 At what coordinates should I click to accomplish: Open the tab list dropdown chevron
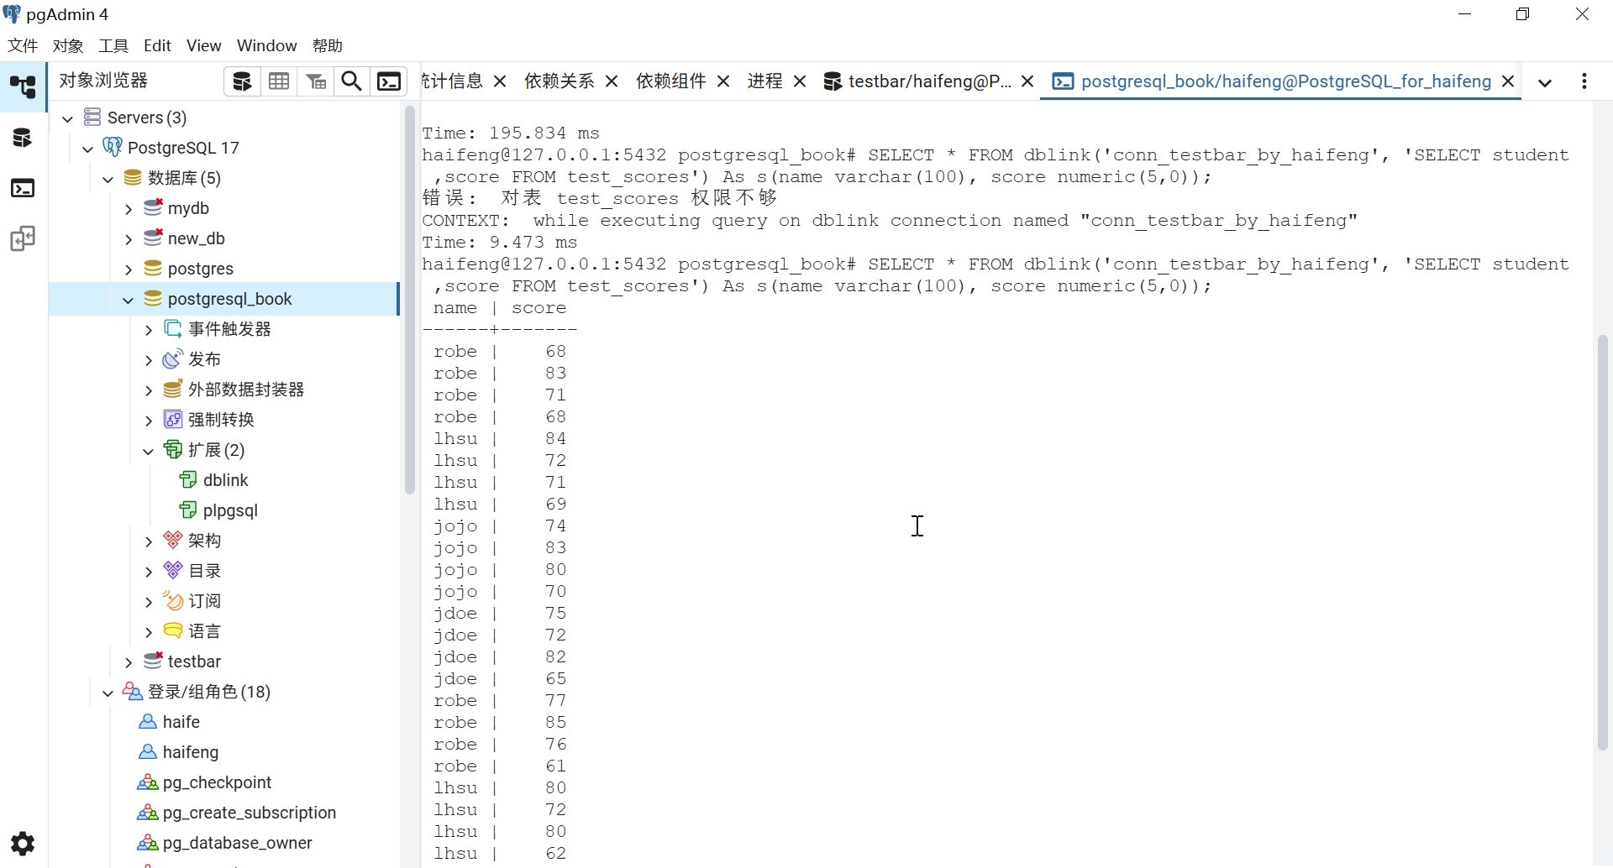(x=1544, y=82)
